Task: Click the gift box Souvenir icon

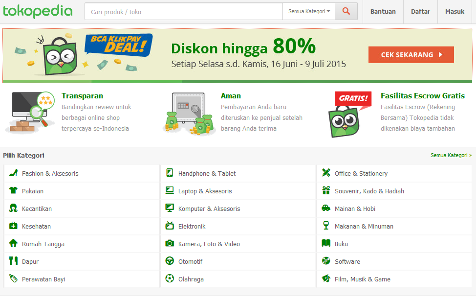Action: click(326, 190)
